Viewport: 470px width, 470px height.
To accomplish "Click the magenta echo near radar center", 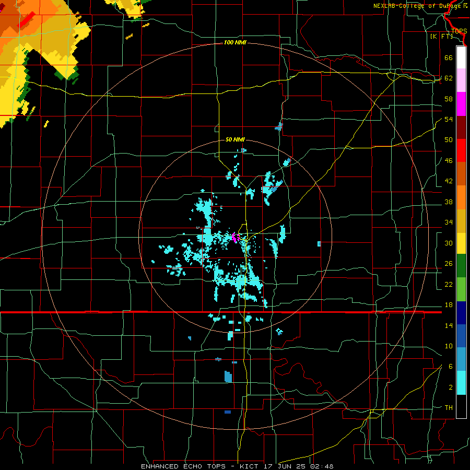I will click(x=235, y=238).
